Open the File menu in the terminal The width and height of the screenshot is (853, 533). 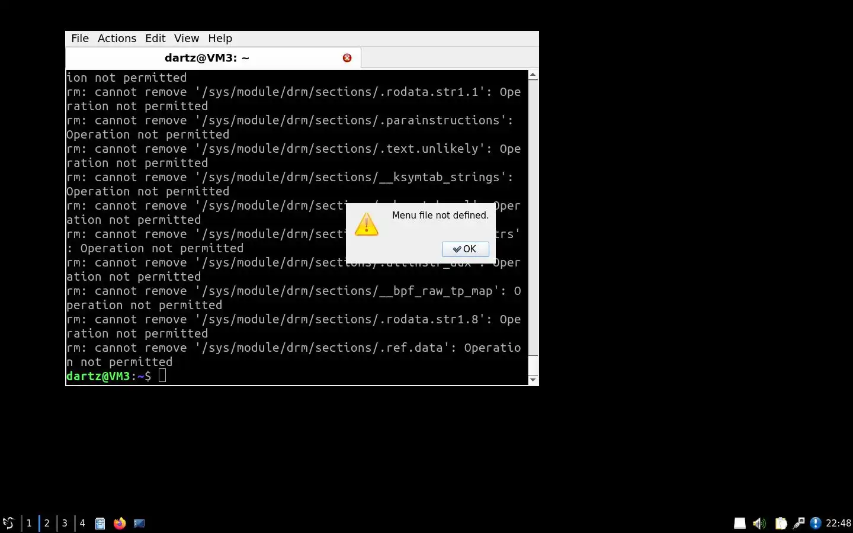[80, 38]
